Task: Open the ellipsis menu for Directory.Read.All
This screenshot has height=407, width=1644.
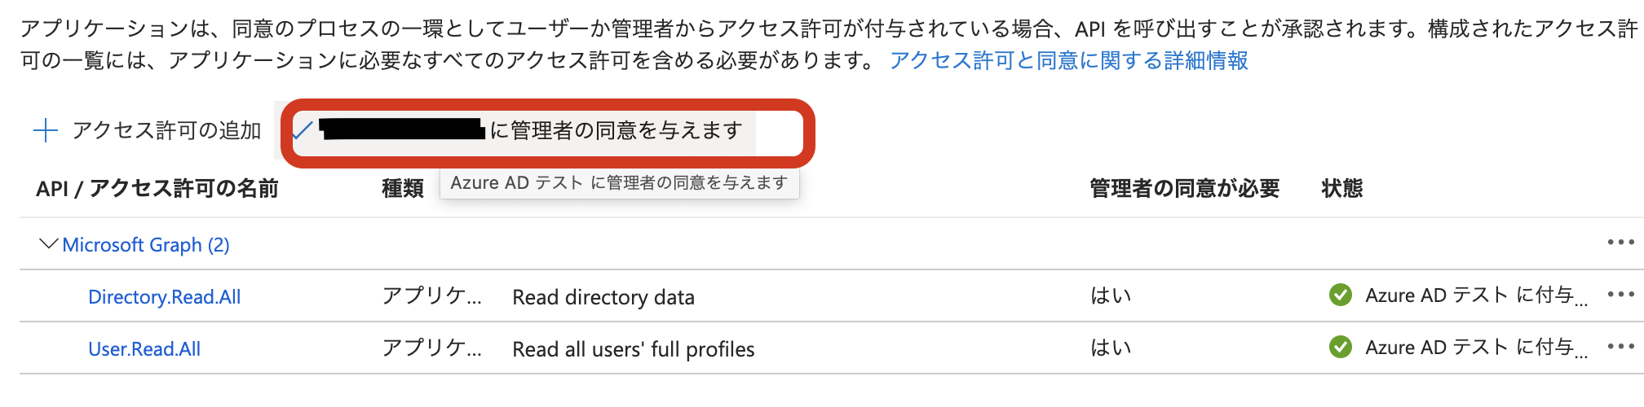Action: tap(1620, 295)
